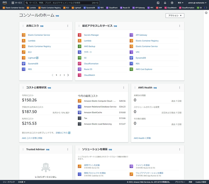
Task: Click API Gateway icon in recent services
Action: (131, 35)
